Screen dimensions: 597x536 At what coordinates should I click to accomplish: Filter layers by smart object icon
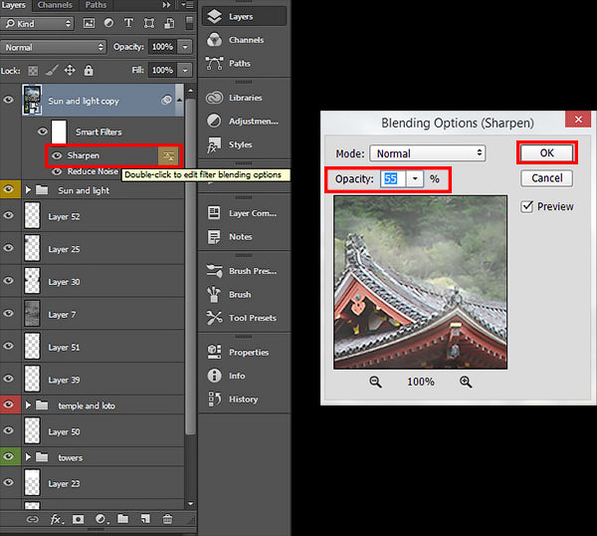coord(169,24)
